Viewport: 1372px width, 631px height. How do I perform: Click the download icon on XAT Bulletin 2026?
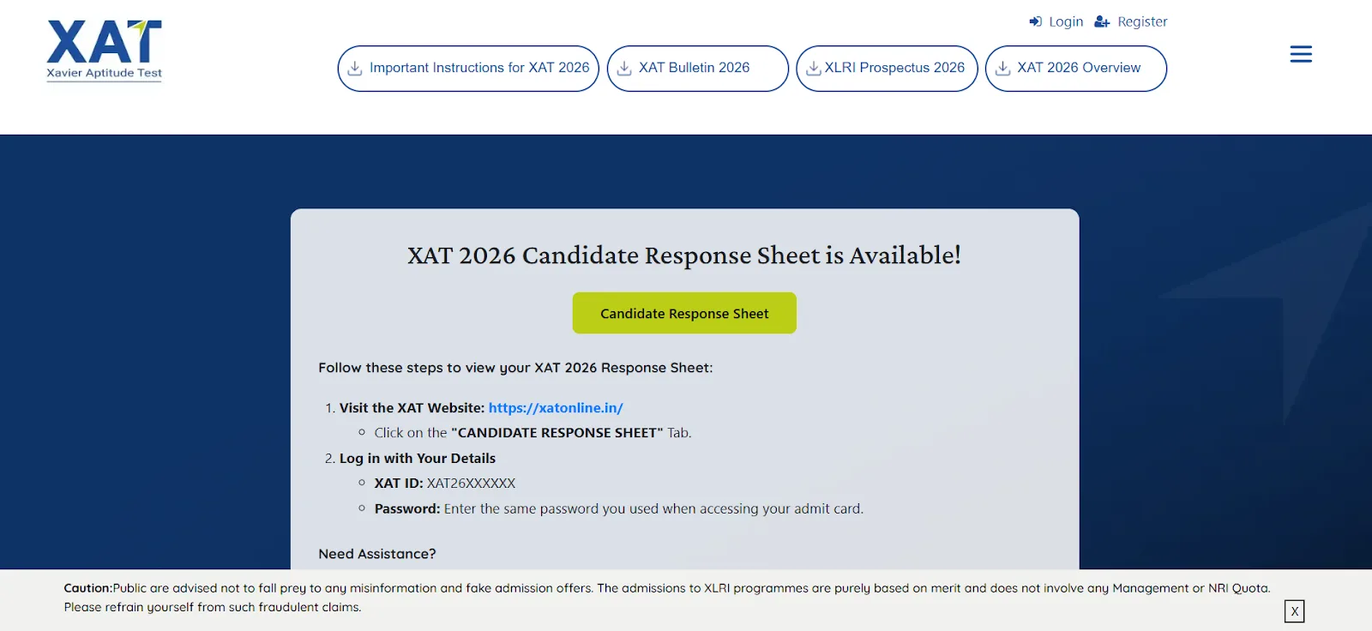tap(625, 68)
